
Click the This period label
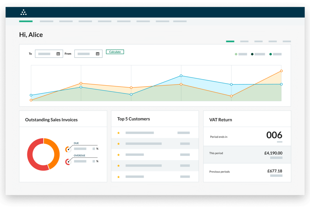216,153
